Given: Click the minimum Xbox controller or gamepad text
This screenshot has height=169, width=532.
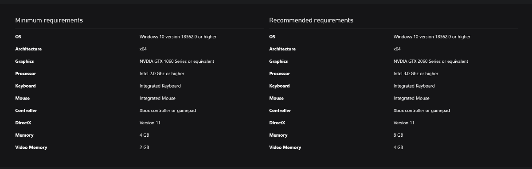Looking at the screenshot, I should click(168, 111).
